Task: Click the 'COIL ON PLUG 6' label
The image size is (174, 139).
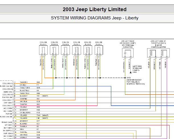Action: click(x=66, y=43)
